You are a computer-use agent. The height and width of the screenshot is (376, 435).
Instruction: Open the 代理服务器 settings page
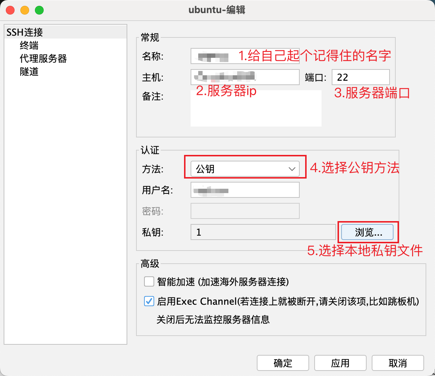point(43,59)
